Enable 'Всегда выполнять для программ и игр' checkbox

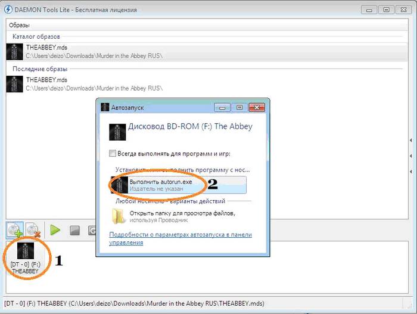pos(113,154)
